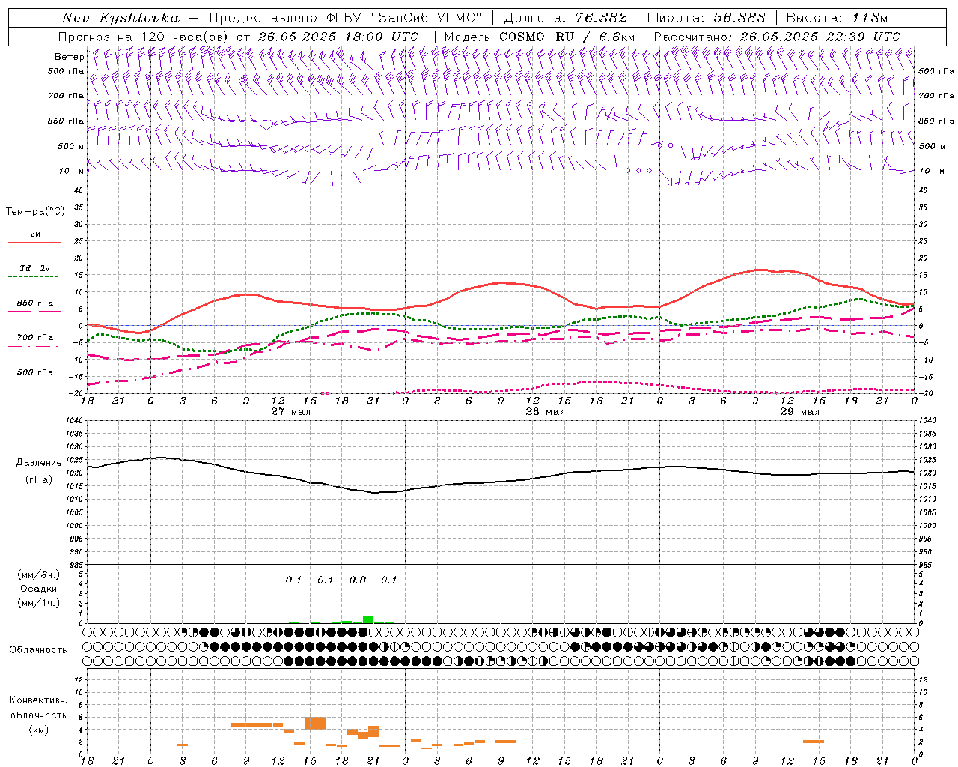Click the red 2m temperature curve
Image resolution: width=958 pixels, height=767 pixels.
501,283
